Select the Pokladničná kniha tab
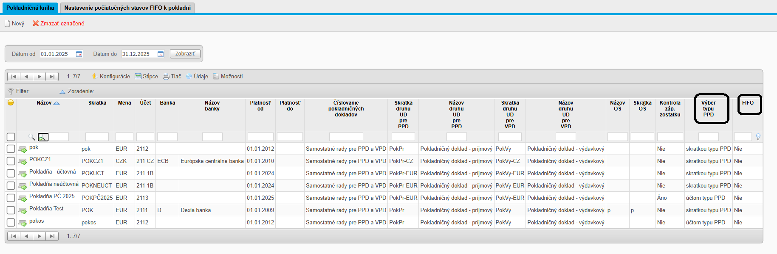777x254 pixels. coord(30,8)
